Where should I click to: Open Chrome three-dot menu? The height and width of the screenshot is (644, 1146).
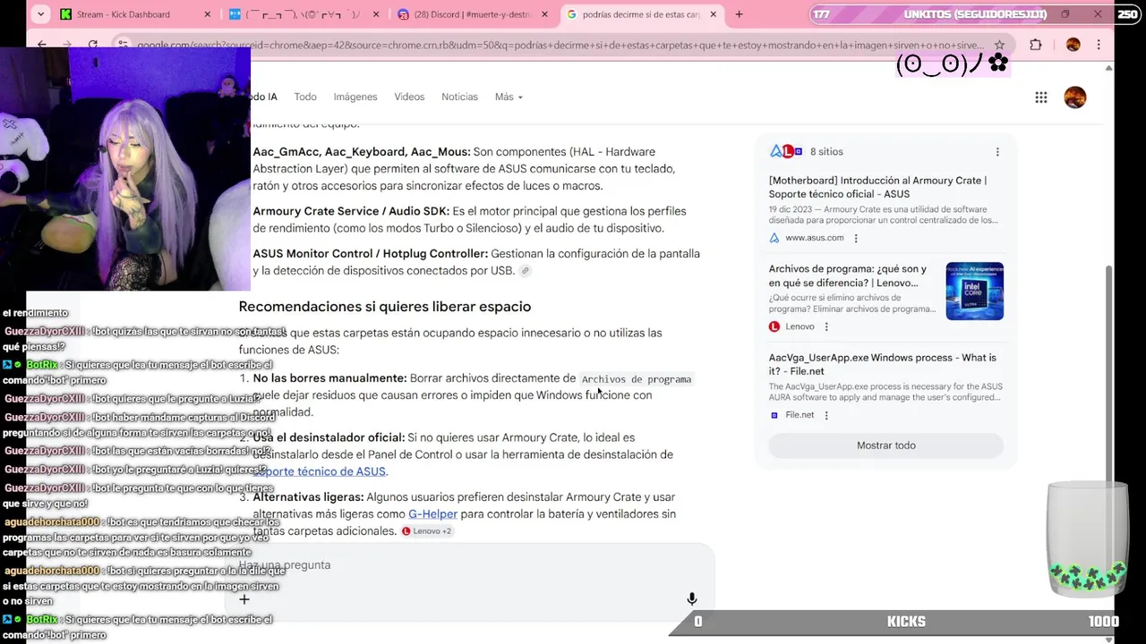pos(1099,45)
